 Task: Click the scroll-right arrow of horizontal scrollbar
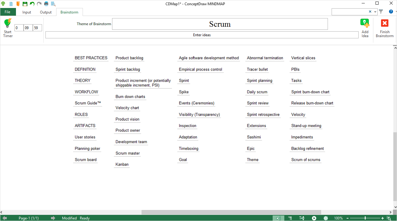[390, 212]
